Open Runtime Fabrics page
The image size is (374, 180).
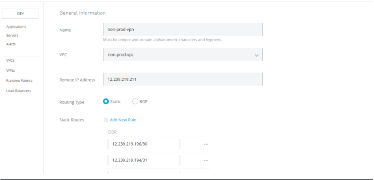click(19, 80)
